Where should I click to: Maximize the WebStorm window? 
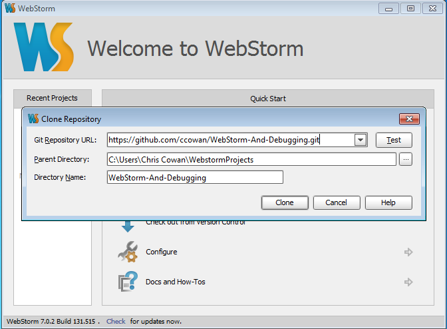[410, 9]
